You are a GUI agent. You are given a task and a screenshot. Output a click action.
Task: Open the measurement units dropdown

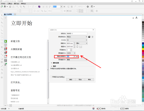82,43
